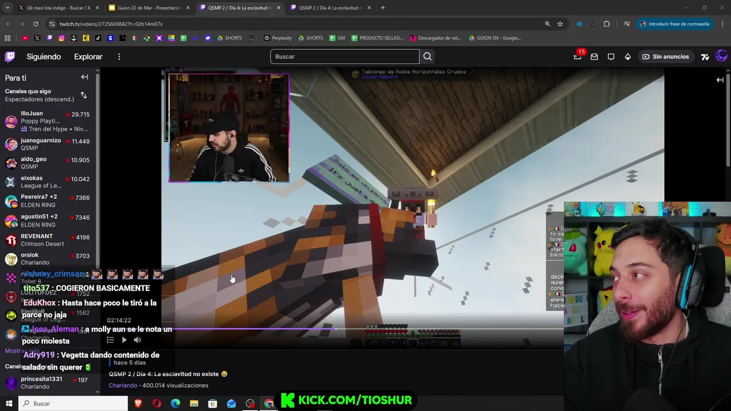View site information icon left of URL
731x411 pixels.
(x=52, y=24)
